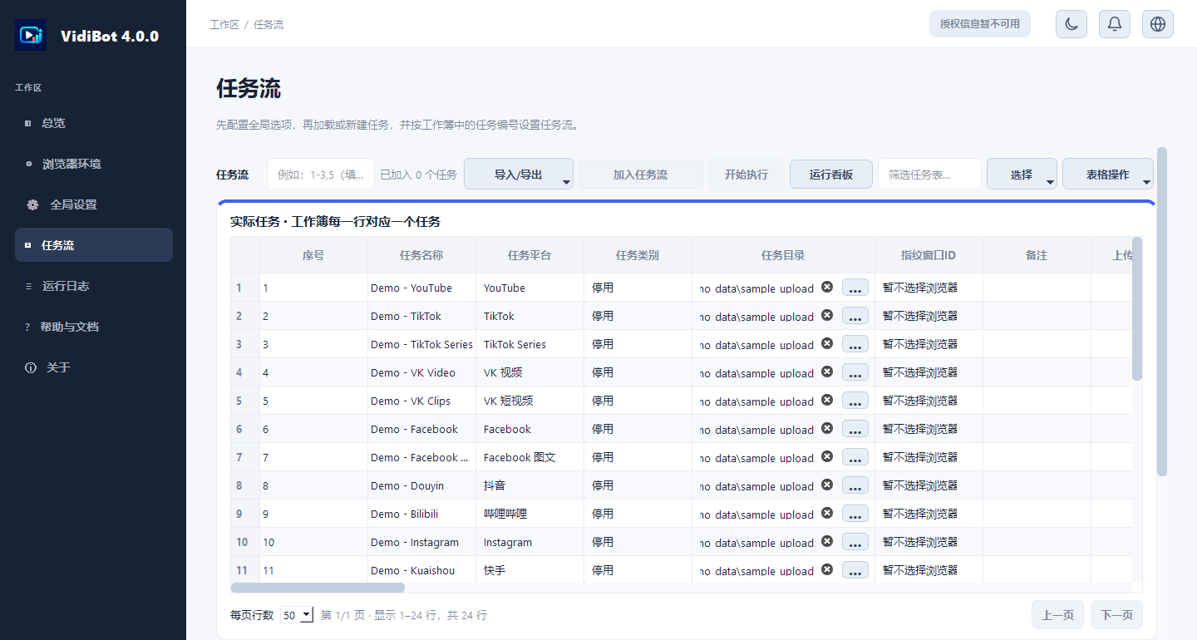The width and height of the screenshot is (1197, 640).
Task: Open language selector globe icon
Action: click(x=1158, y=24)
